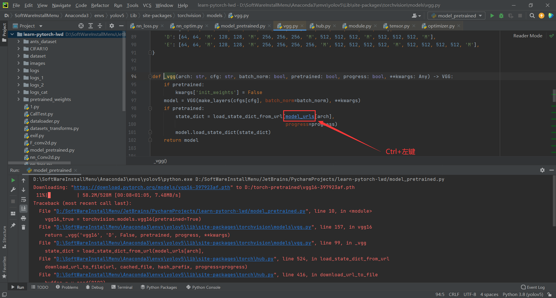Image resolution: width=556 pixels, height=298 pixels.
Task: Open dataloader.py in project tree
Action: click(x=45, y=121)
